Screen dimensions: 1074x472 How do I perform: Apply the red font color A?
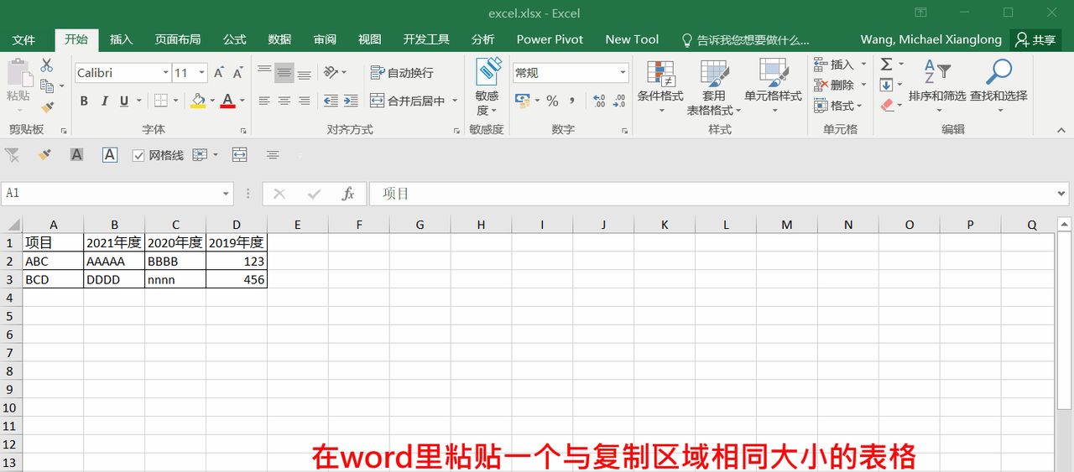coord(228,101)
